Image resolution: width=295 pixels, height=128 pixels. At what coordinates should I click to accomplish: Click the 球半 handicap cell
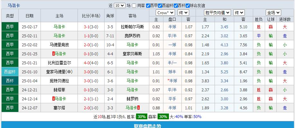click(172, 72)
